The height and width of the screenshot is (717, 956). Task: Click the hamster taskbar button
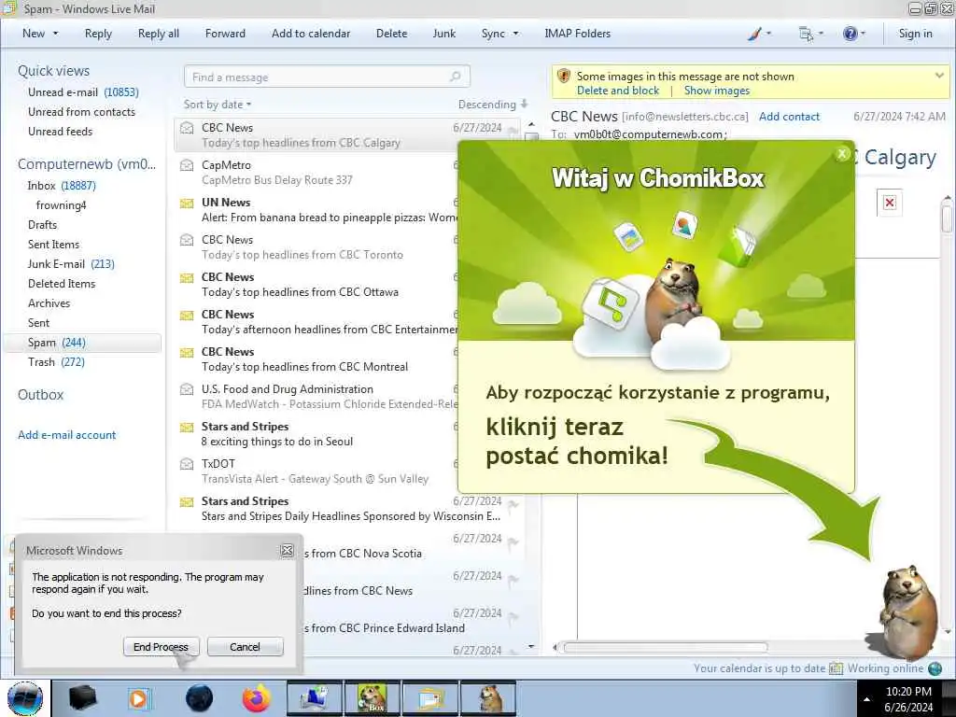[x=488, y=698]
